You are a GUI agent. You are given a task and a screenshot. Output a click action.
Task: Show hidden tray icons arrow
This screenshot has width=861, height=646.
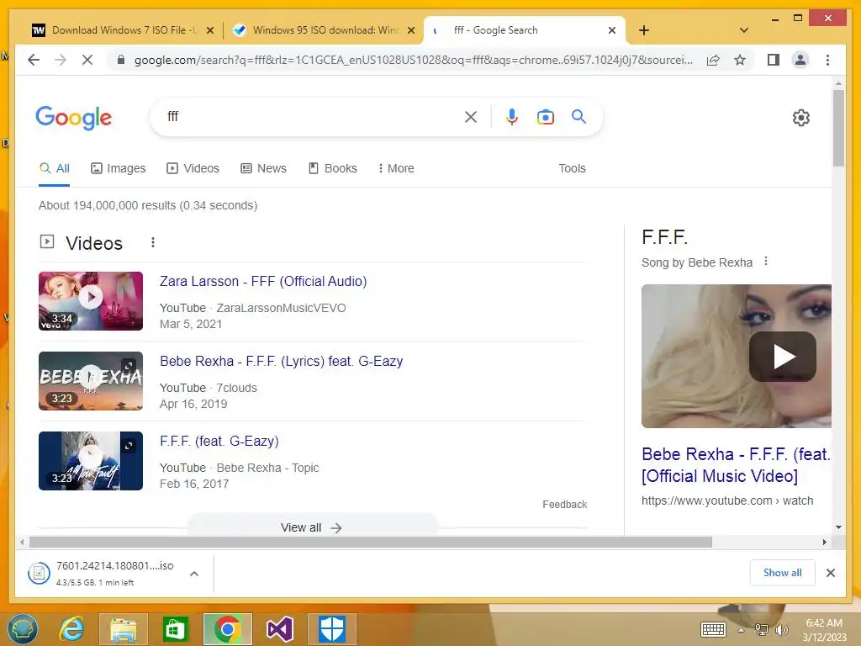[741, 630]
